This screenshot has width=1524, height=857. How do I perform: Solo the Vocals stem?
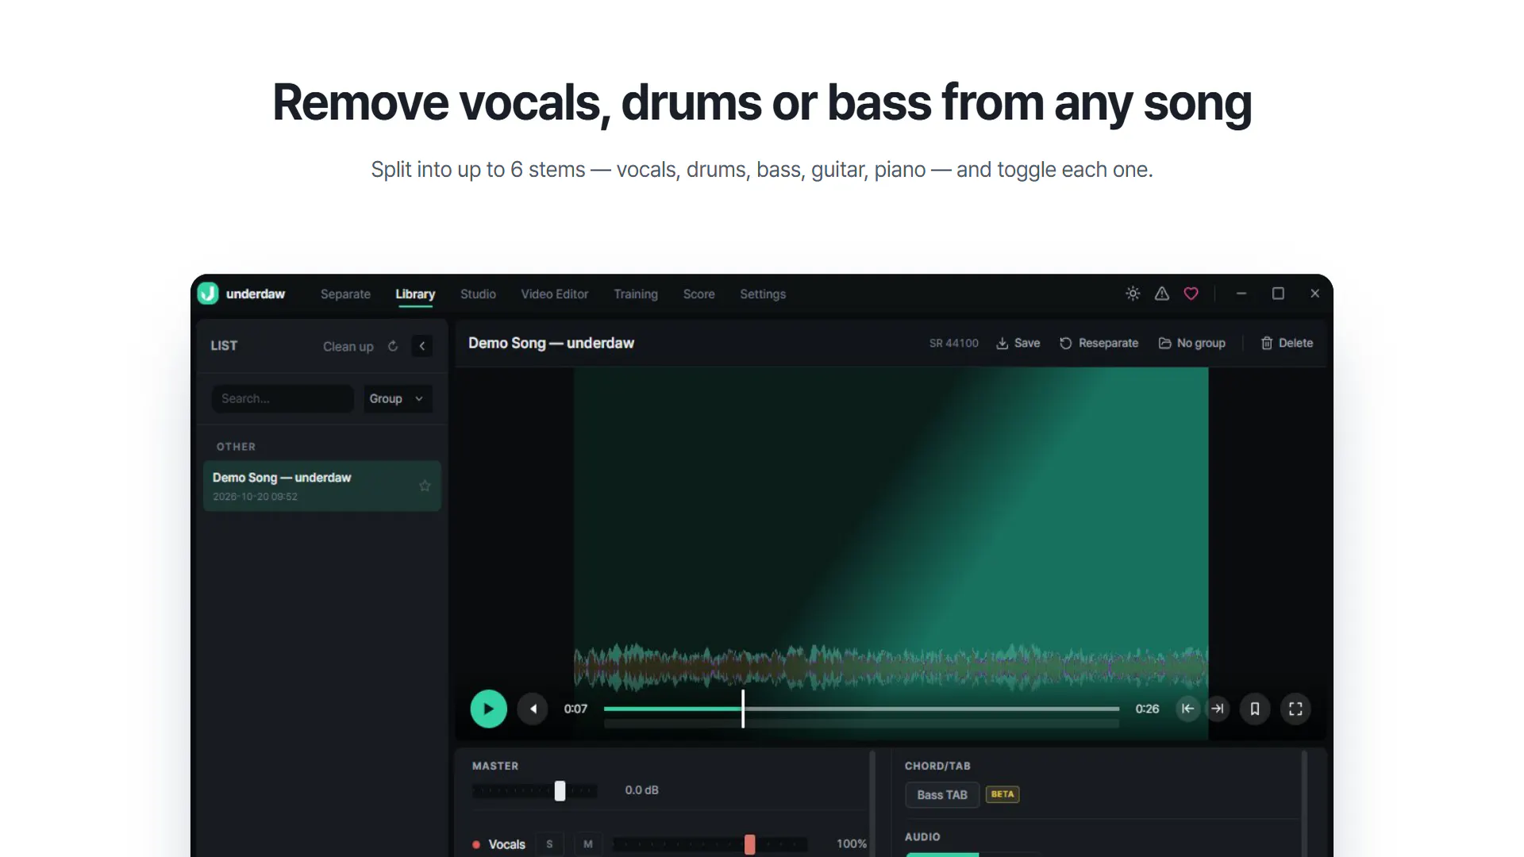[x=549, y=844]
